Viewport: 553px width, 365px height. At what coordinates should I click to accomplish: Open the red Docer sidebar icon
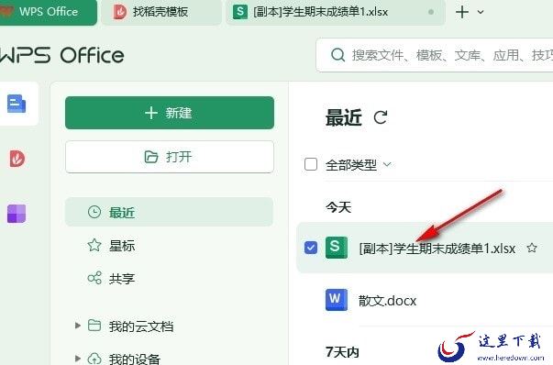pyautogui.click(x=17, y=159)
